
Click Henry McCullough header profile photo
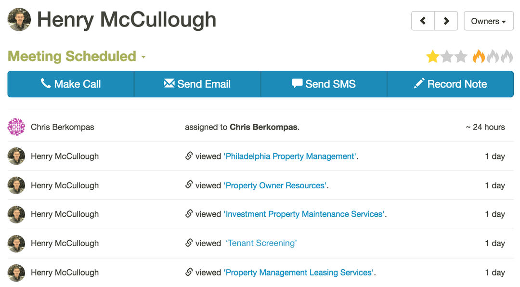19,20
